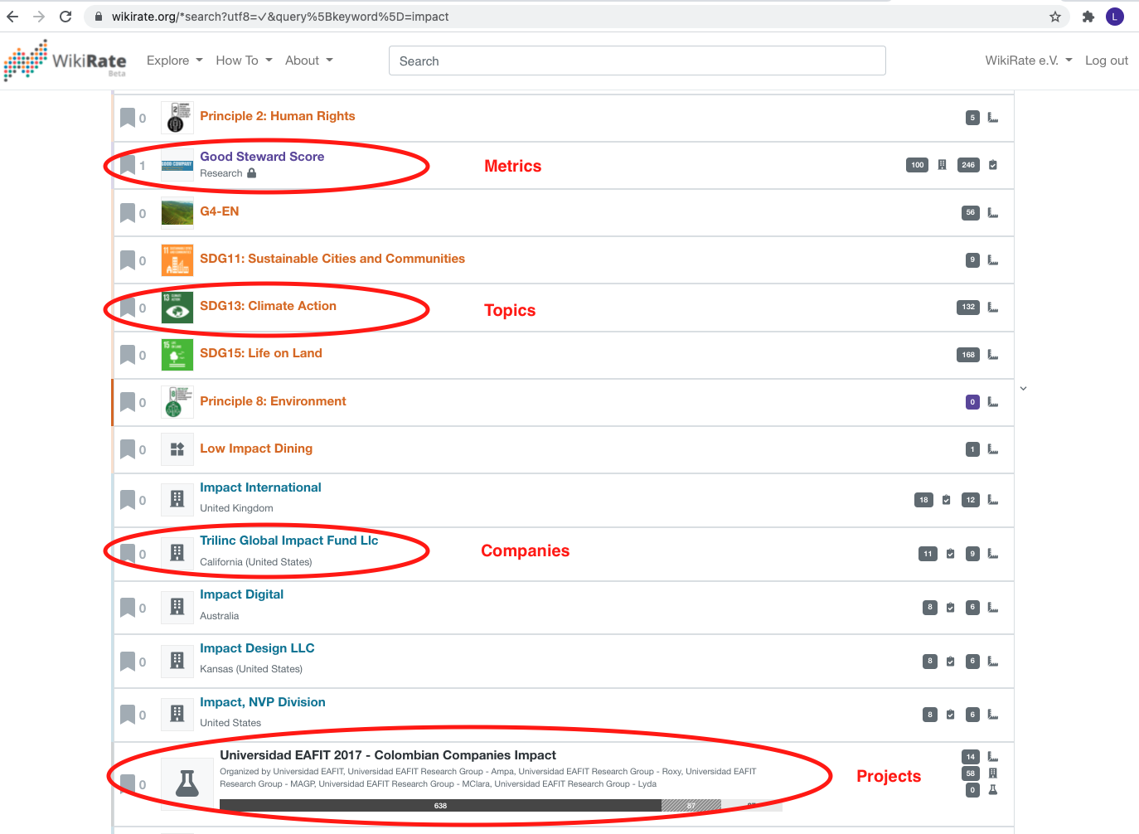The height and width of the screenshot is (834, 1139).
Task: Click the G4-EN landscape thumbnail
Action: click(x=177, y=213)
